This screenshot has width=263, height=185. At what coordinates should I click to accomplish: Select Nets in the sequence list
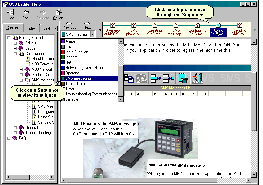click(x=90, y=62)
